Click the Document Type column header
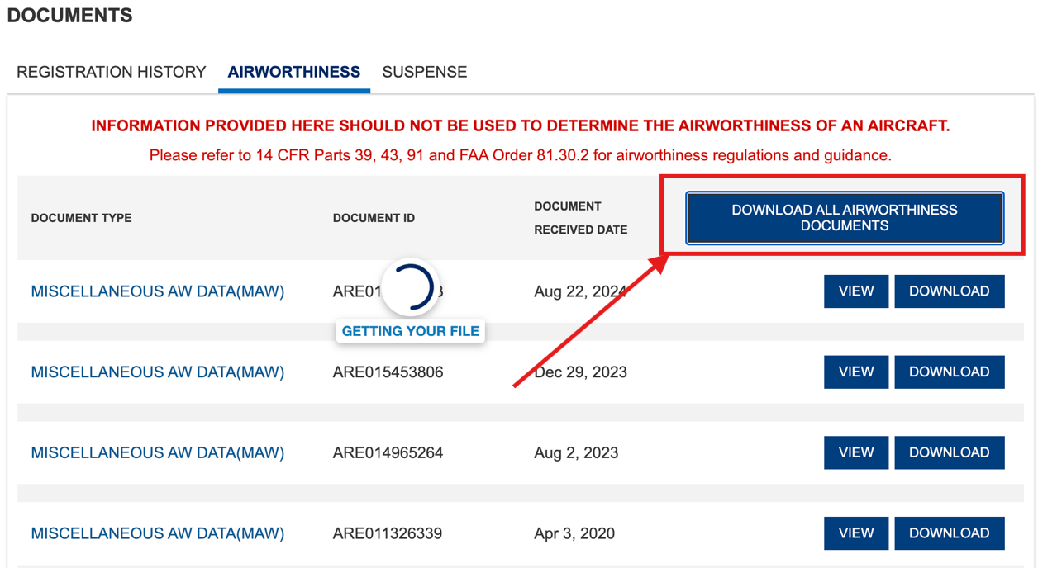This screenshot has width=1038, height=568. [81, 218]
